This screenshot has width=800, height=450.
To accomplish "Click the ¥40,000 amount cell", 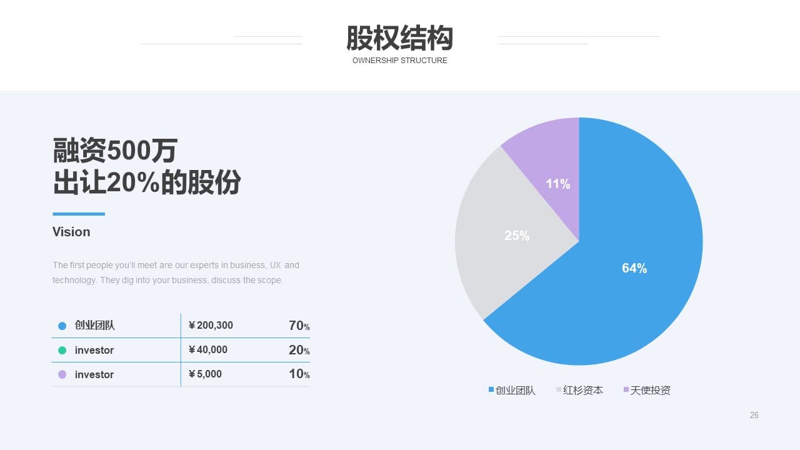I will [207, 350].
